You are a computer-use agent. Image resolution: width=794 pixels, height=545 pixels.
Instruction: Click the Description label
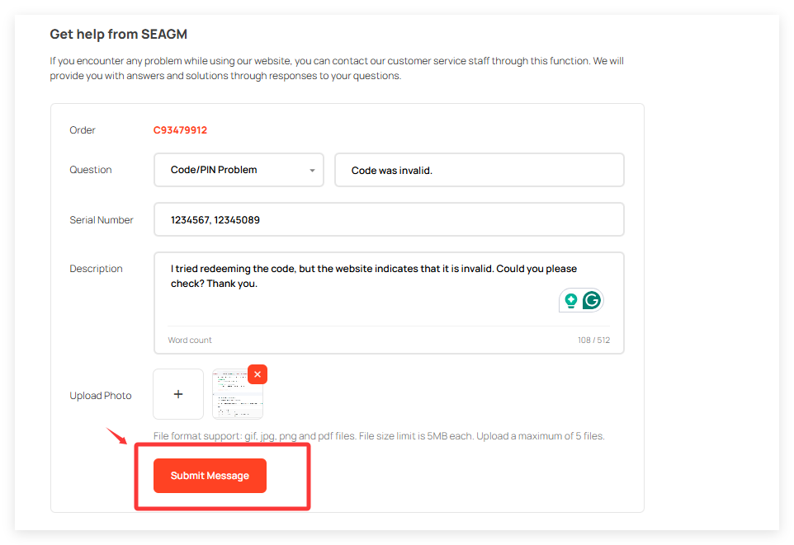pos(96,269)
